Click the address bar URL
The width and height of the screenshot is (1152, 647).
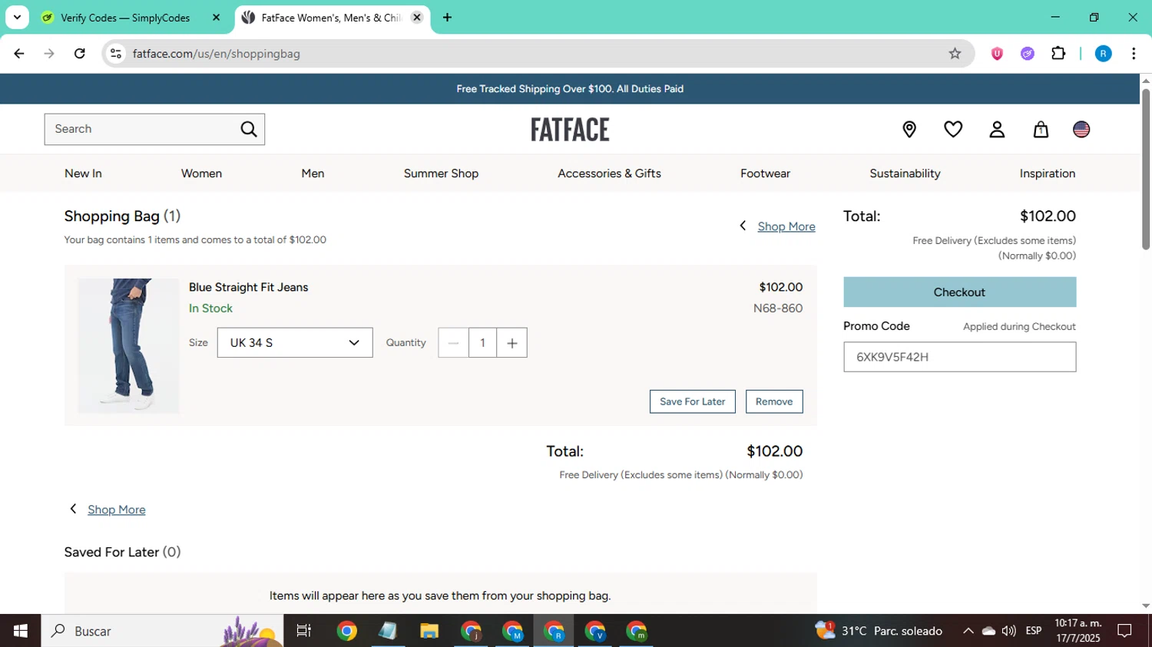tap(216, 53)
